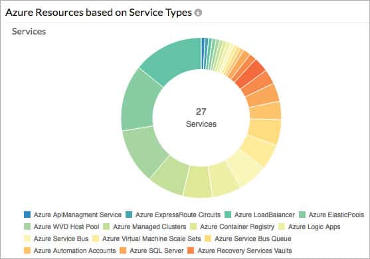Select Azure Container Registry legend swatch
This screenshot has height=259, width=370.
[x=193, y=226]
